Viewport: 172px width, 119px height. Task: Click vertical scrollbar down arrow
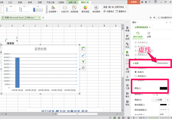pos(123,110)
